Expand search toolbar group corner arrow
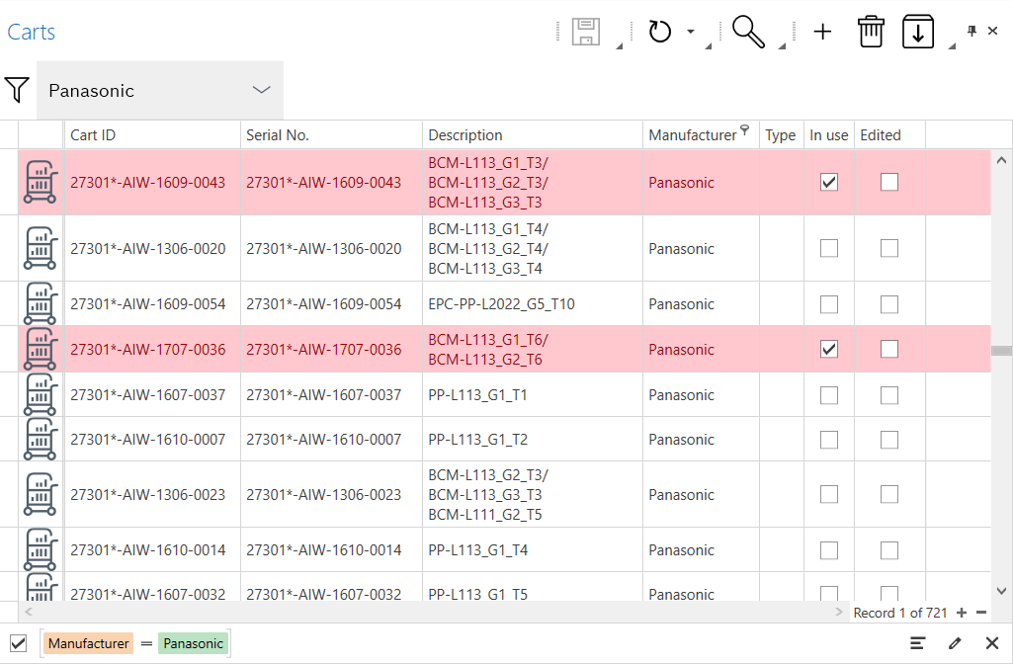The height and width of the screenshot is (664, 1013). pos(782,45)
